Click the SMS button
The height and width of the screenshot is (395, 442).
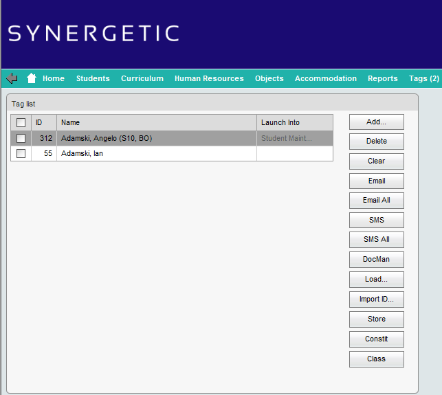pos(376,220)
